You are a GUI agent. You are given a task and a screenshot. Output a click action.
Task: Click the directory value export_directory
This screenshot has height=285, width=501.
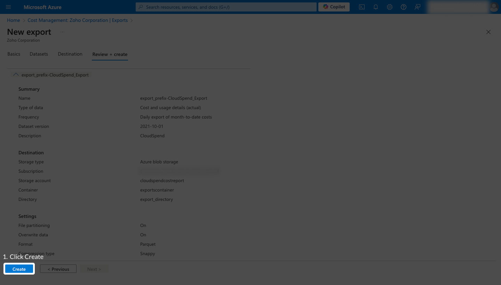pyautogui.click(x=157, y=199)
